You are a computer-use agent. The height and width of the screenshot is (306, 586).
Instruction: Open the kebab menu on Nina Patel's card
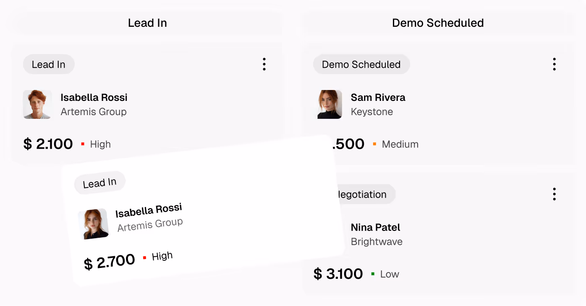(554, 194)
